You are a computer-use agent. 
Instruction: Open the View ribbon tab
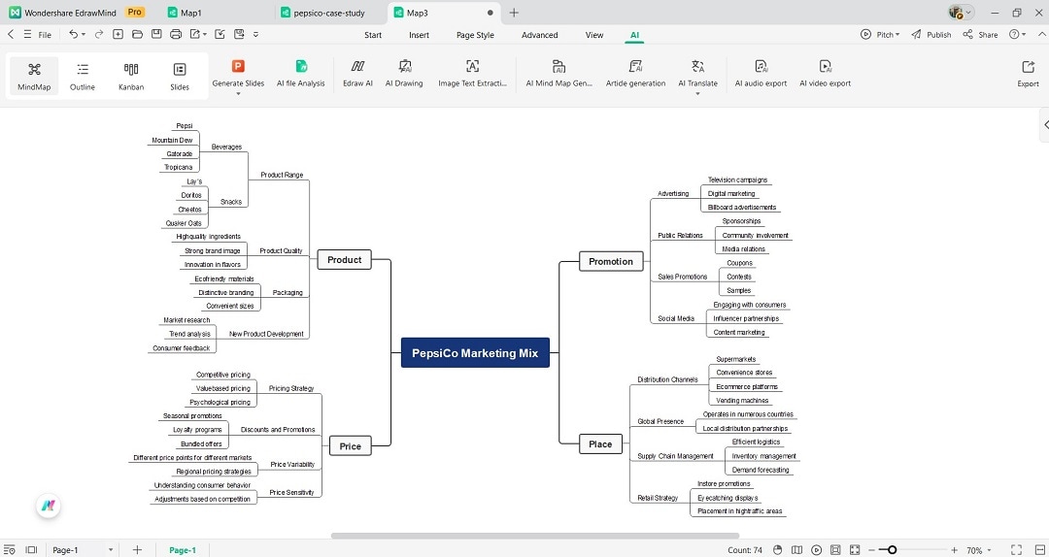point(594,35)
